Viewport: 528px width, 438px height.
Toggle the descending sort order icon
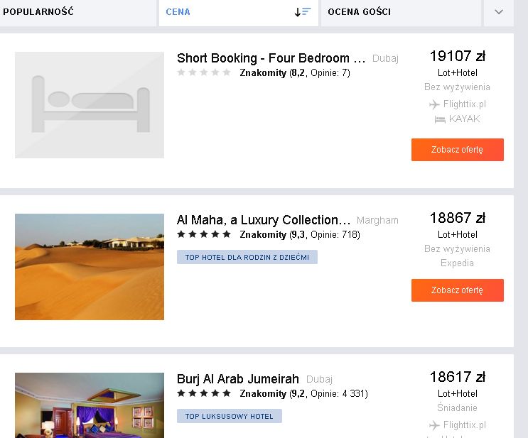pyautogui.click(x=303, y=12)
